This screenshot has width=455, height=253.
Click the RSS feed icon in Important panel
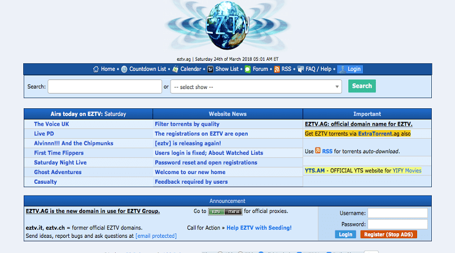click(x=318, y=150)
